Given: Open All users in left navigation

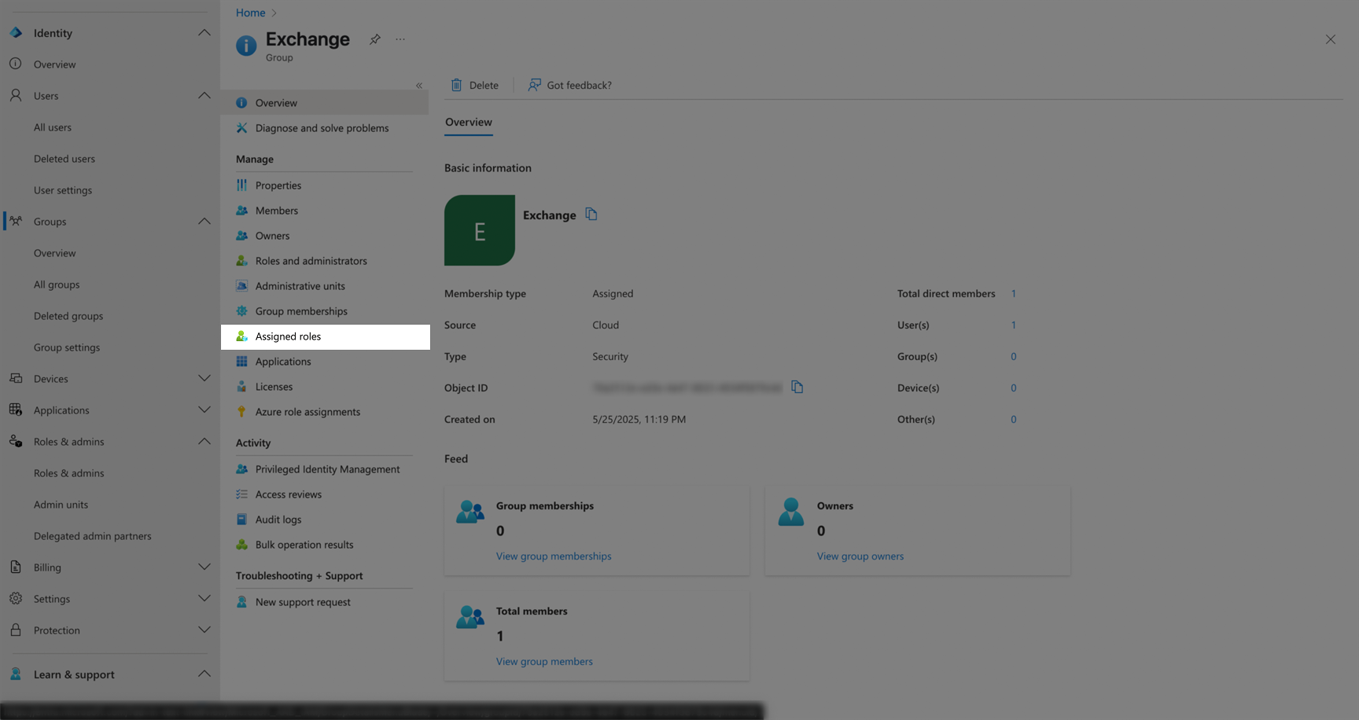Looking at the screenshot, I should coord(53,127).
